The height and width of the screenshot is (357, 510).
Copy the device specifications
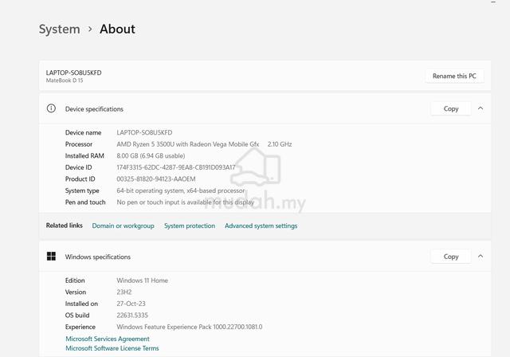click(x=451, y=108)
